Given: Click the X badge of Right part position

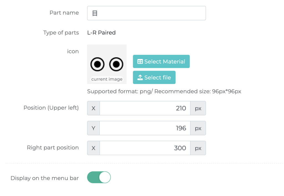Looking at the screenshot, I should coord(93,148).
